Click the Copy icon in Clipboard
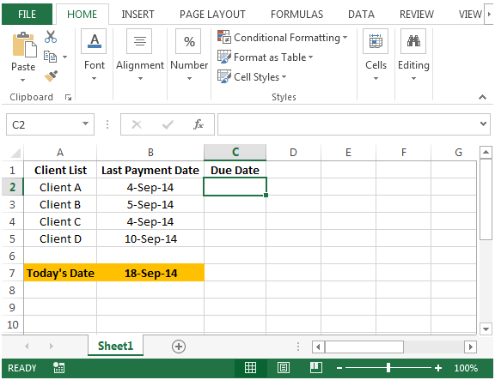Screen dimensions: 495x380 click(50, 57)
